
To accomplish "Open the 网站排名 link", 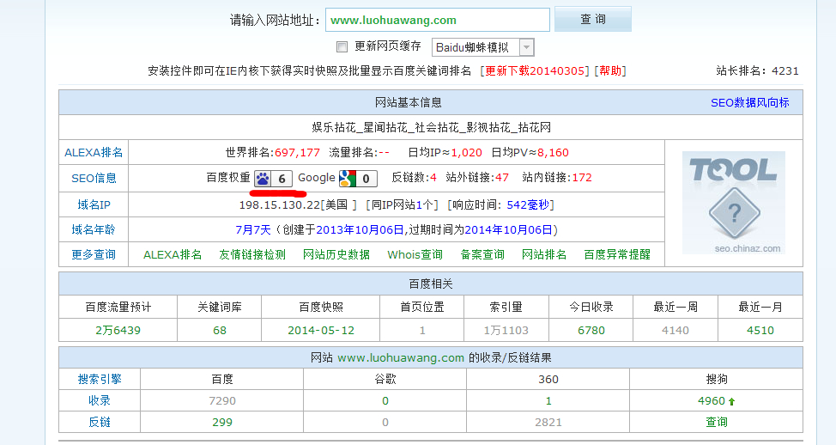I will pos(544,254).
